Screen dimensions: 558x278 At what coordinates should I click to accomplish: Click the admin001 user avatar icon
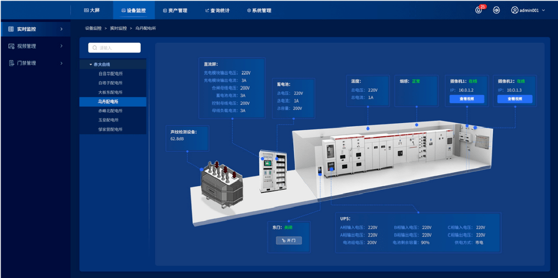(x=515, y=10)
